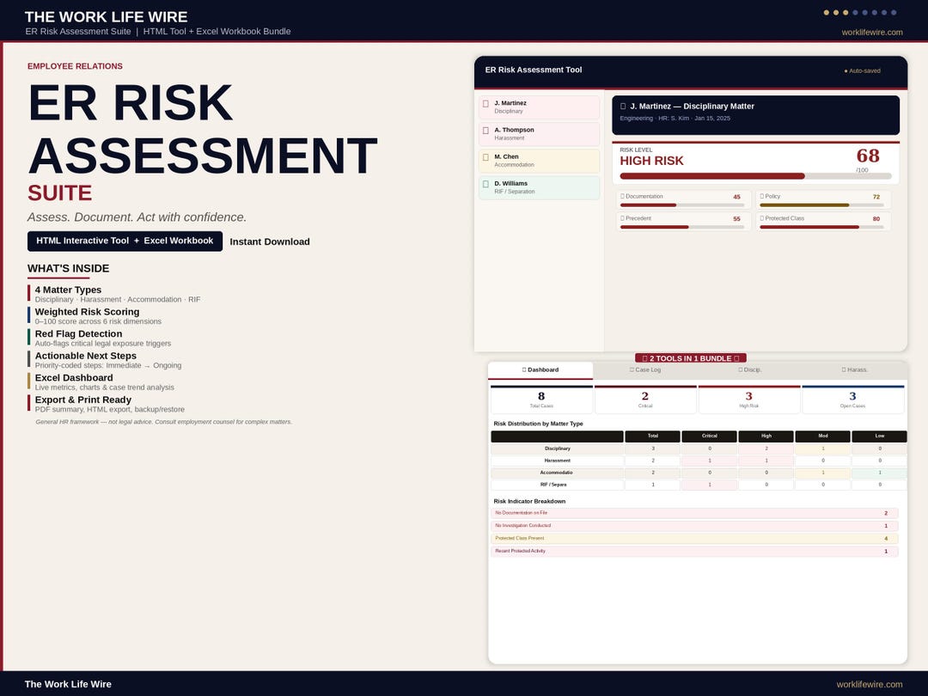This screenshot has width=928, height=696.
Task: Click the icon beside M. Chen case
Action: [485, 157]
